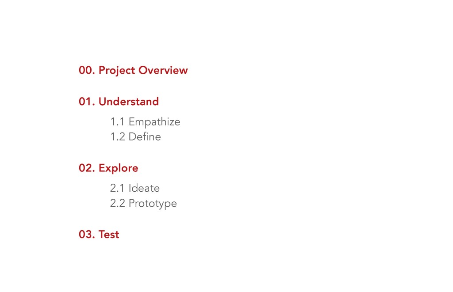453x292 pixels.
Task: Click the "03." number before Test
Action: (x=87, y=235)
